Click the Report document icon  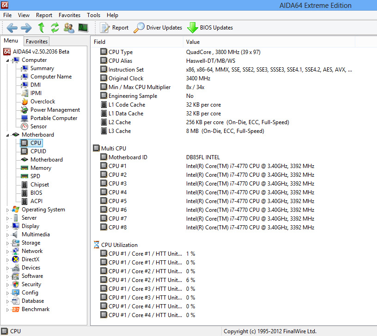click(105, 28)
